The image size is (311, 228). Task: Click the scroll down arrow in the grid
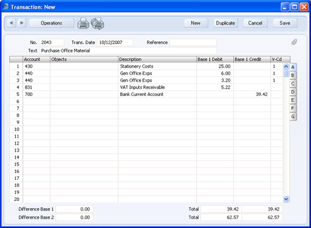286,199
